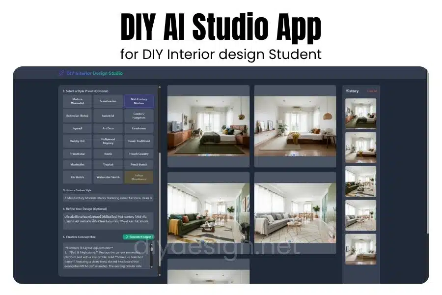Select the Watercolor Sketch preset
Screen dimensions: 442x295
click(x=108, y=177)
